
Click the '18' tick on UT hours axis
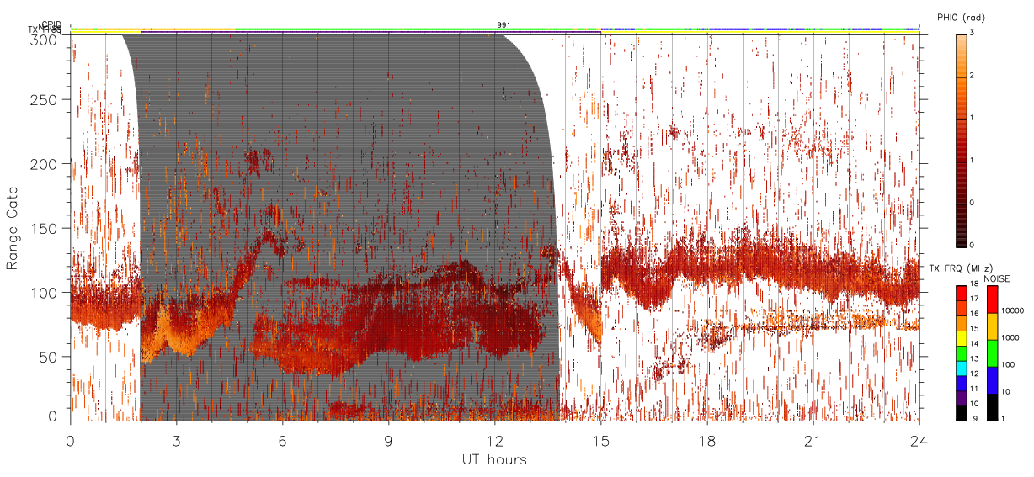(707, 441)
